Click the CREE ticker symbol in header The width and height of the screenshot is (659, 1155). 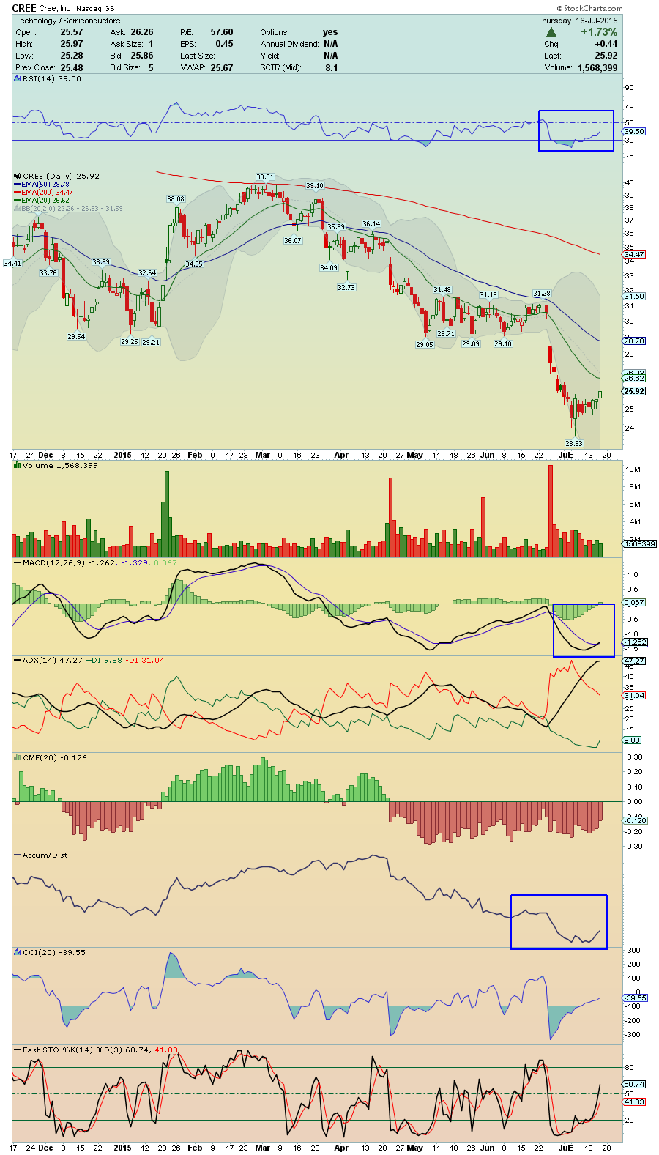(24, 8)
